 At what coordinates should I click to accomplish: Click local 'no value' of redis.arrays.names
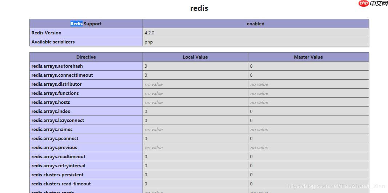154,129
